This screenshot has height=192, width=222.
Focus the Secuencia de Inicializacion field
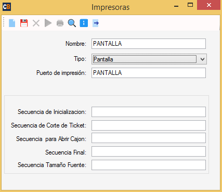149,112
